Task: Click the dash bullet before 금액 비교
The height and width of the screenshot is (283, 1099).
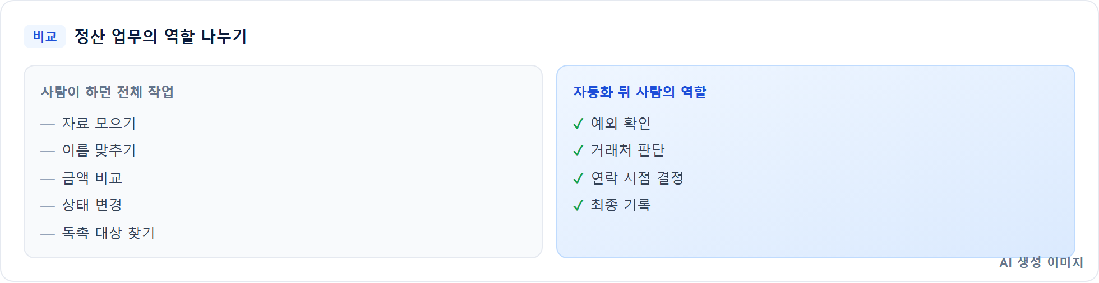Action: pos(48,179)
